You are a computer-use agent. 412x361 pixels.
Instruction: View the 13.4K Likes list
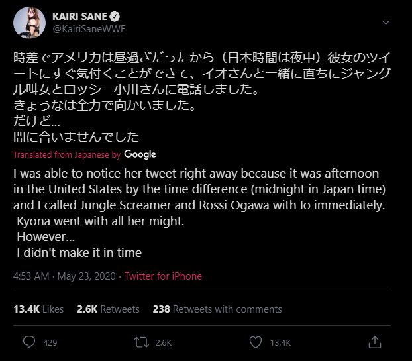pyautogui.click(x=38, y=309)
